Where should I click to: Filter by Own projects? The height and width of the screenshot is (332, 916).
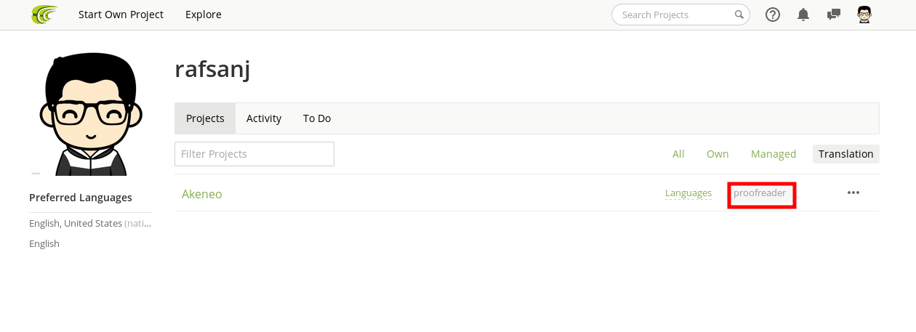point(718,154)
